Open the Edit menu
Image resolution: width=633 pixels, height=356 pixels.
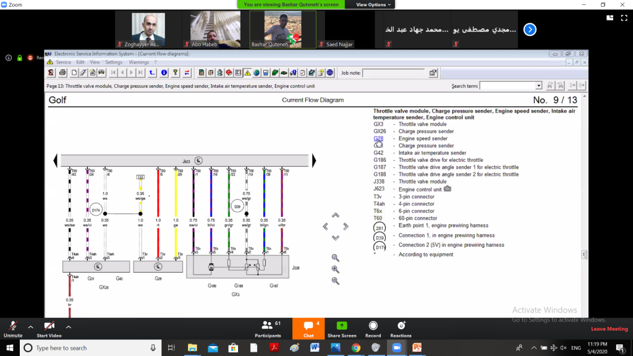pos(80,62)
